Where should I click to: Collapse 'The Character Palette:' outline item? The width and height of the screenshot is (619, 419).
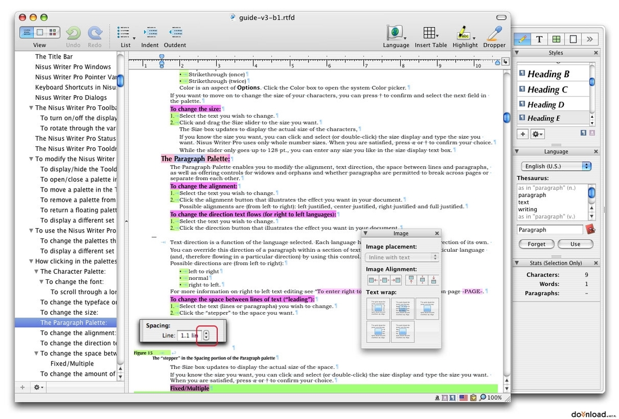click(x=36, y=271)
